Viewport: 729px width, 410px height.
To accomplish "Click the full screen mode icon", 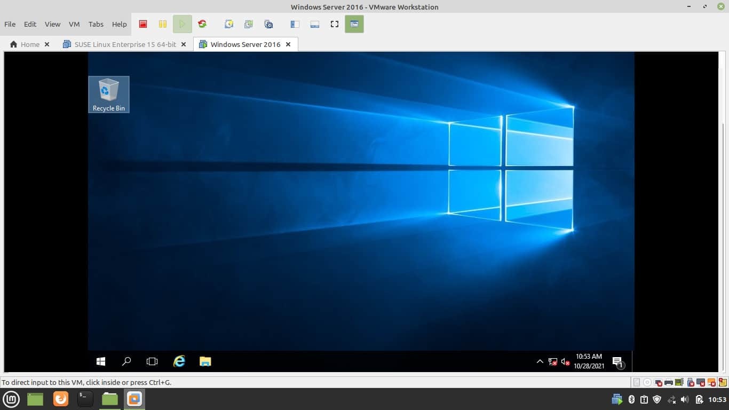I will [335, 24].
